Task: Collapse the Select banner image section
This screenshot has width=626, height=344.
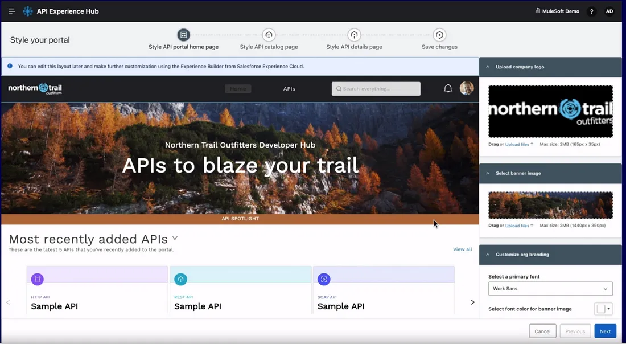Action: pyautogui.click(x=487, y=173)
